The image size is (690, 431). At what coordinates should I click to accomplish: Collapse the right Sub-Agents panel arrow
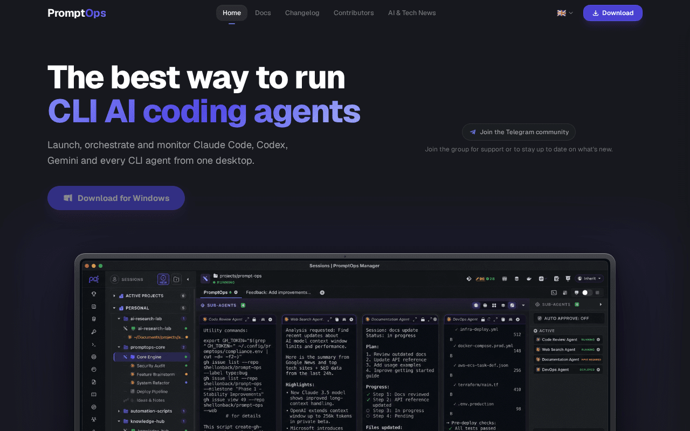coord(601,305)
